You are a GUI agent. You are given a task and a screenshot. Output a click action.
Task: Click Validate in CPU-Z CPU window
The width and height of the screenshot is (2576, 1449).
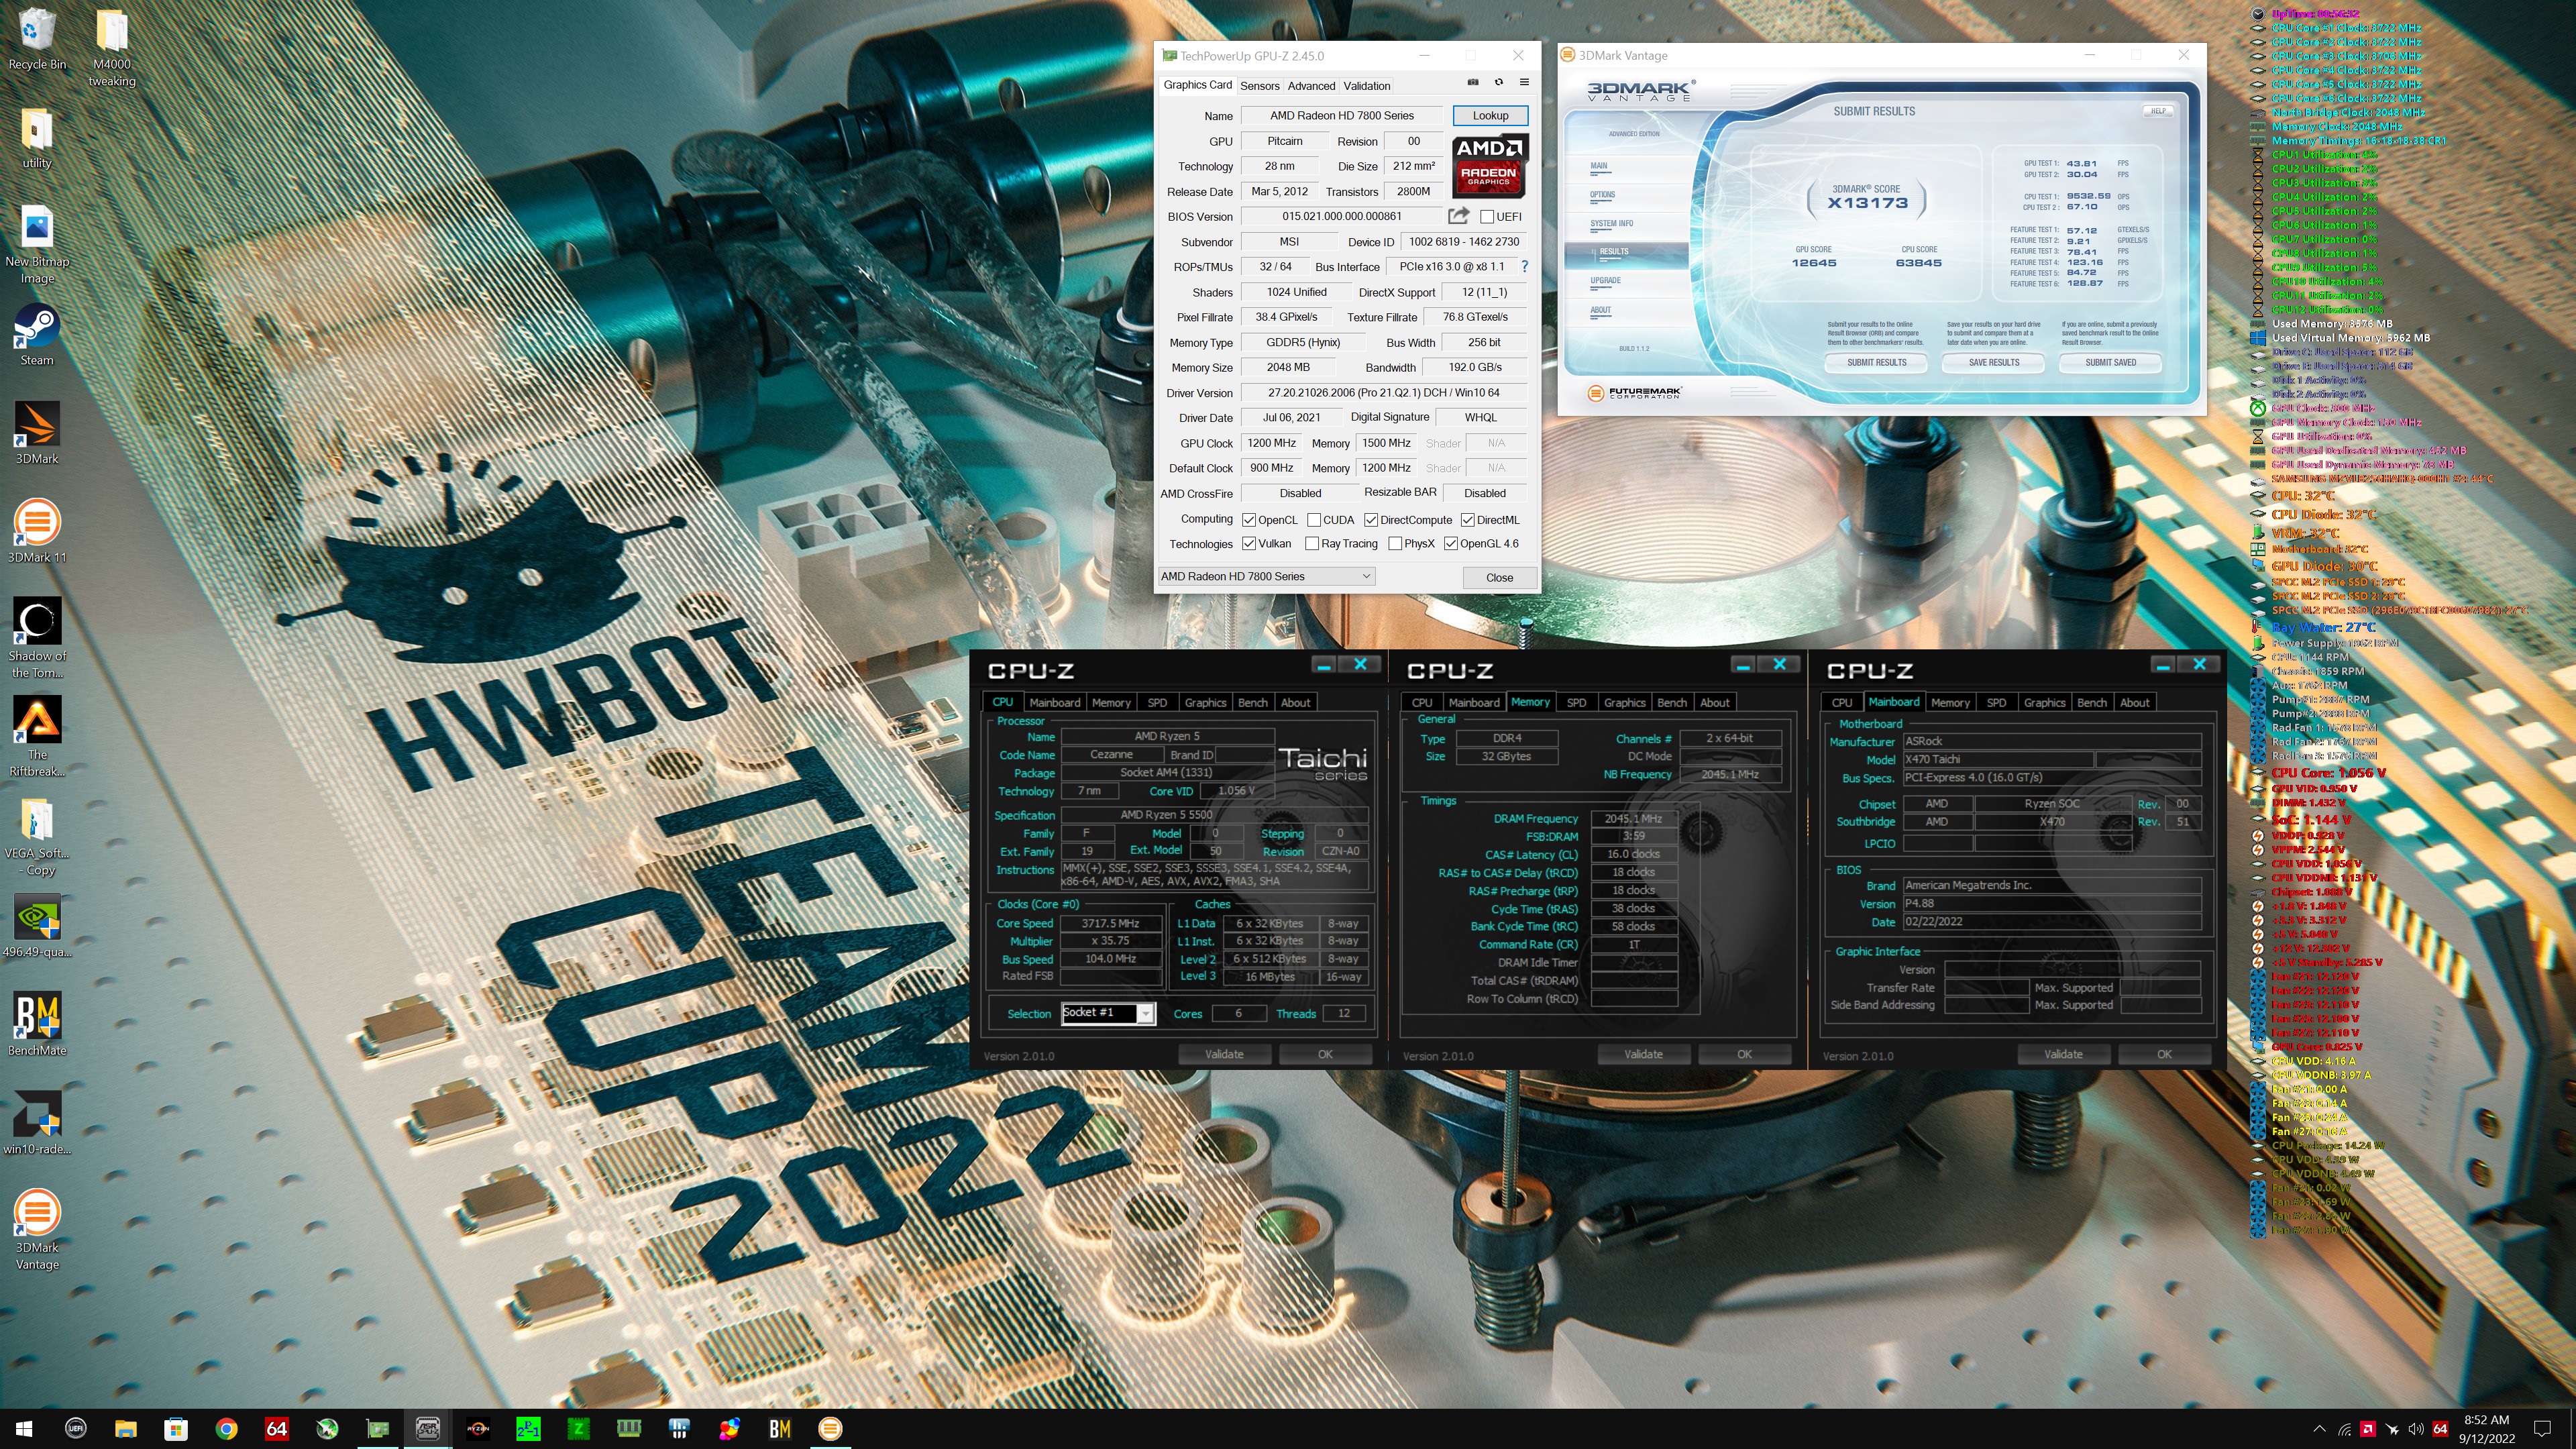(x=1224, y=1054)
